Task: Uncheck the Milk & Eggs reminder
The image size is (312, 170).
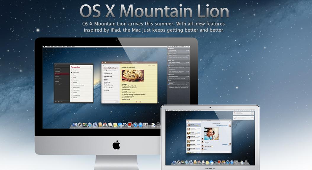Action: tap(72, 72)
